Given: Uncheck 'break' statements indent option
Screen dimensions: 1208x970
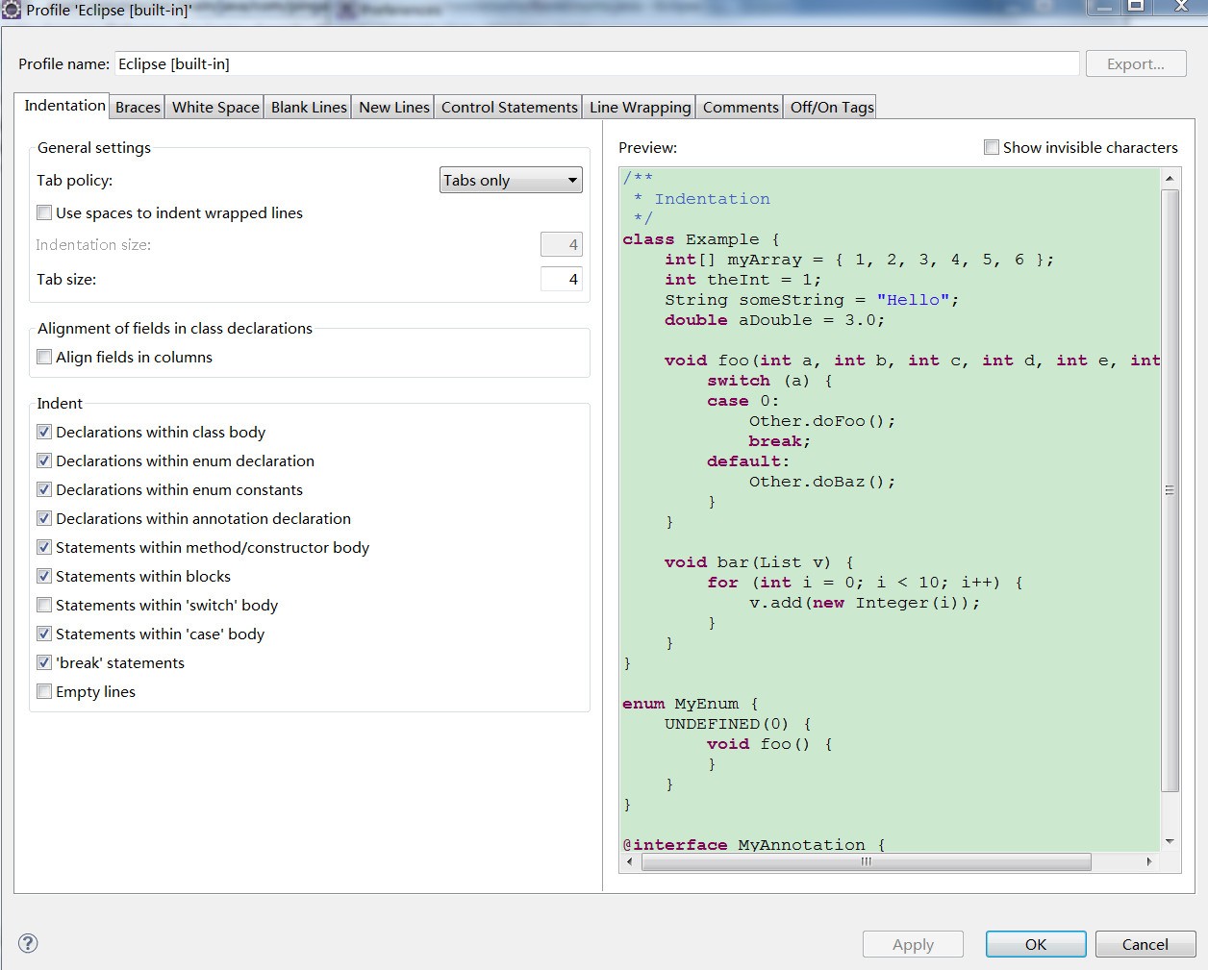Looking at the screenshot, I should [44, 662].
